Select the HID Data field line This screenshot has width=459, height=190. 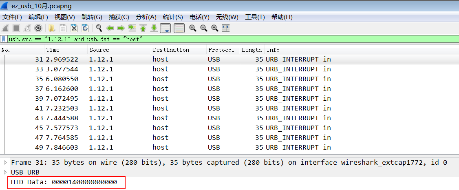click(x=64, y=182)
